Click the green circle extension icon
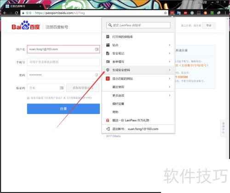 (192, 13)
